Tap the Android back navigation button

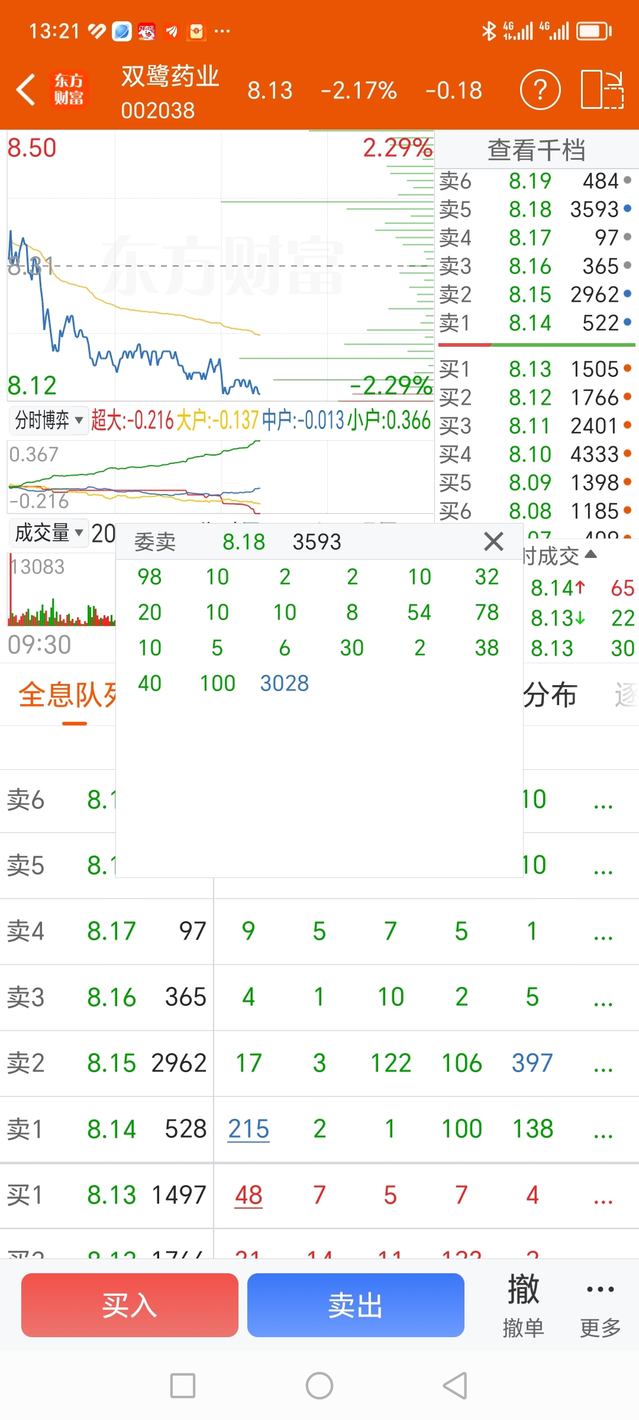tap(456, 1386)
